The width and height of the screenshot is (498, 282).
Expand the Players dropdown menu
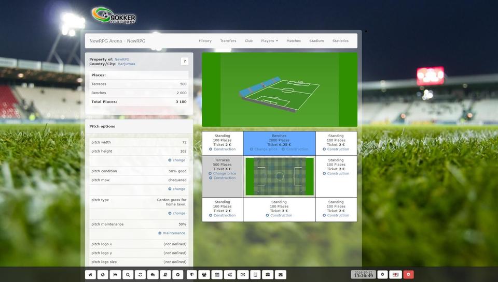click(x=269, y=41)
